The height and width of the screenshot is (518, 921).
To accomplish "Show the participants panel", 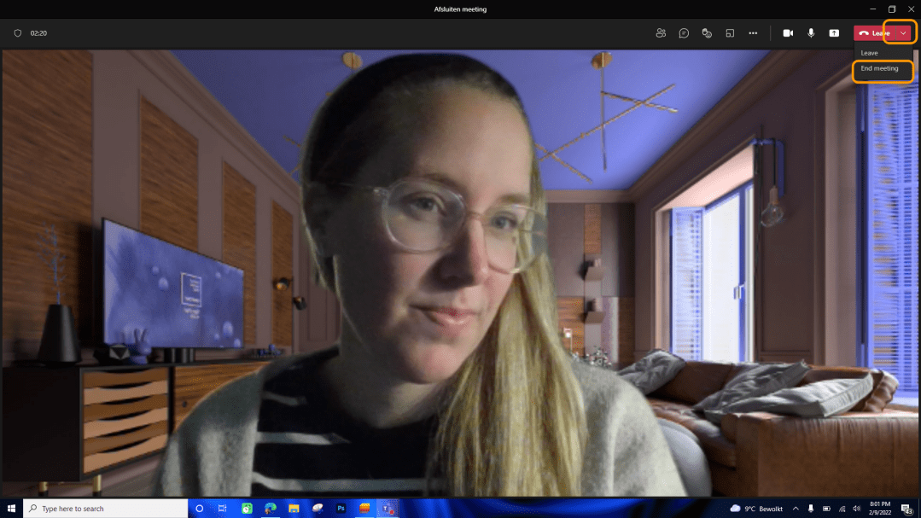I will tap(661, 33).
